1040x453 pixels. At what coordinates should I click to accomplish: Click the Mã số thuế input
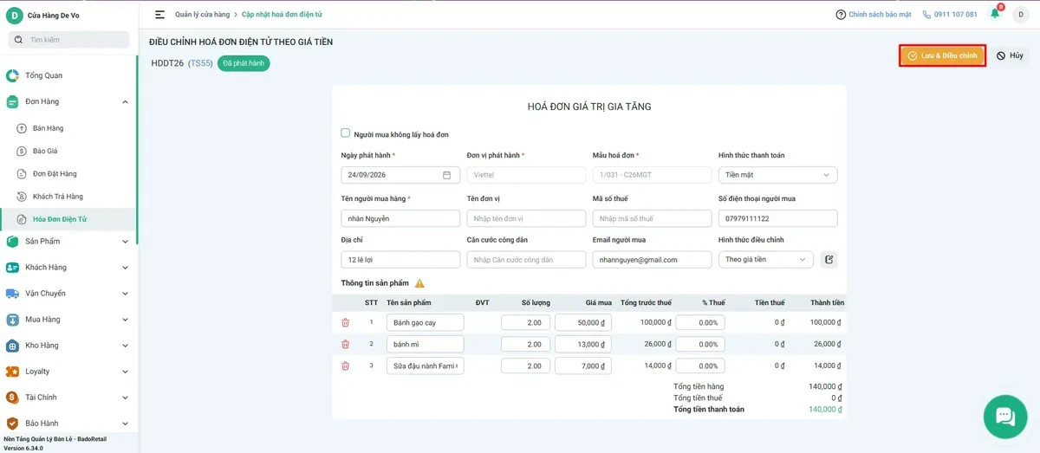[652, 218]
